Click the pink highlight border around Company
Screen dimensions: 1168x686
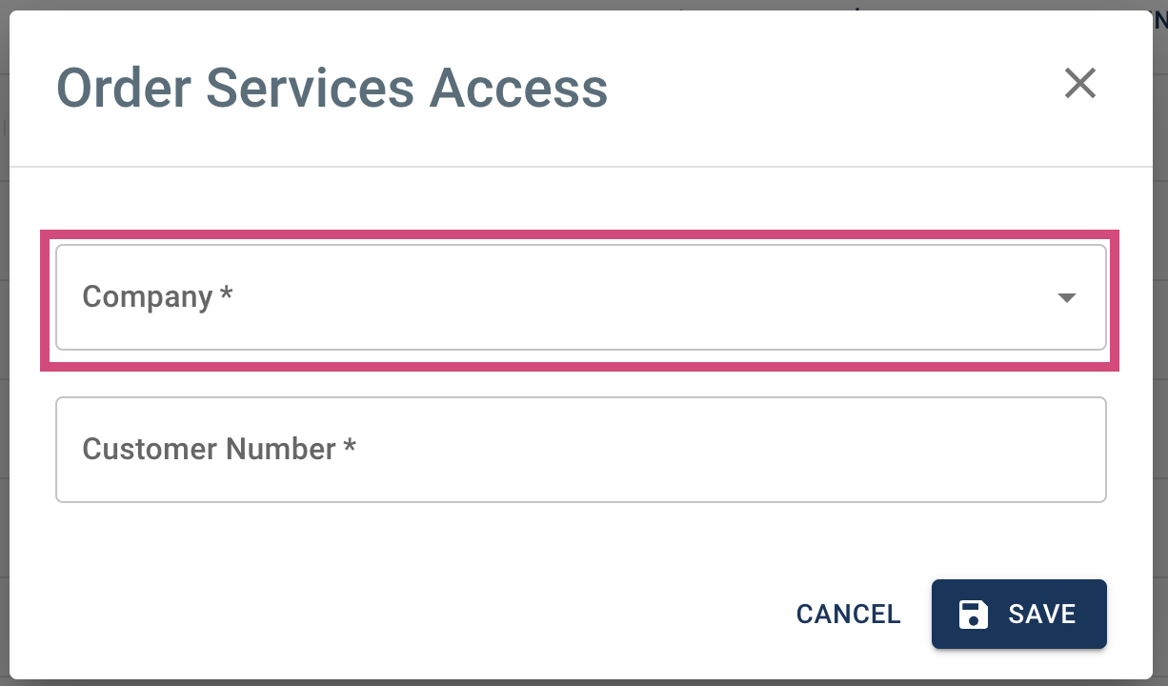[x=579, y=233]
